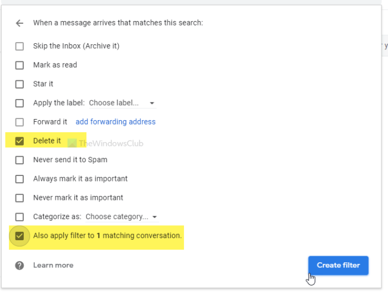Enable Skip the Inbox checkbox

coord(20,46)
